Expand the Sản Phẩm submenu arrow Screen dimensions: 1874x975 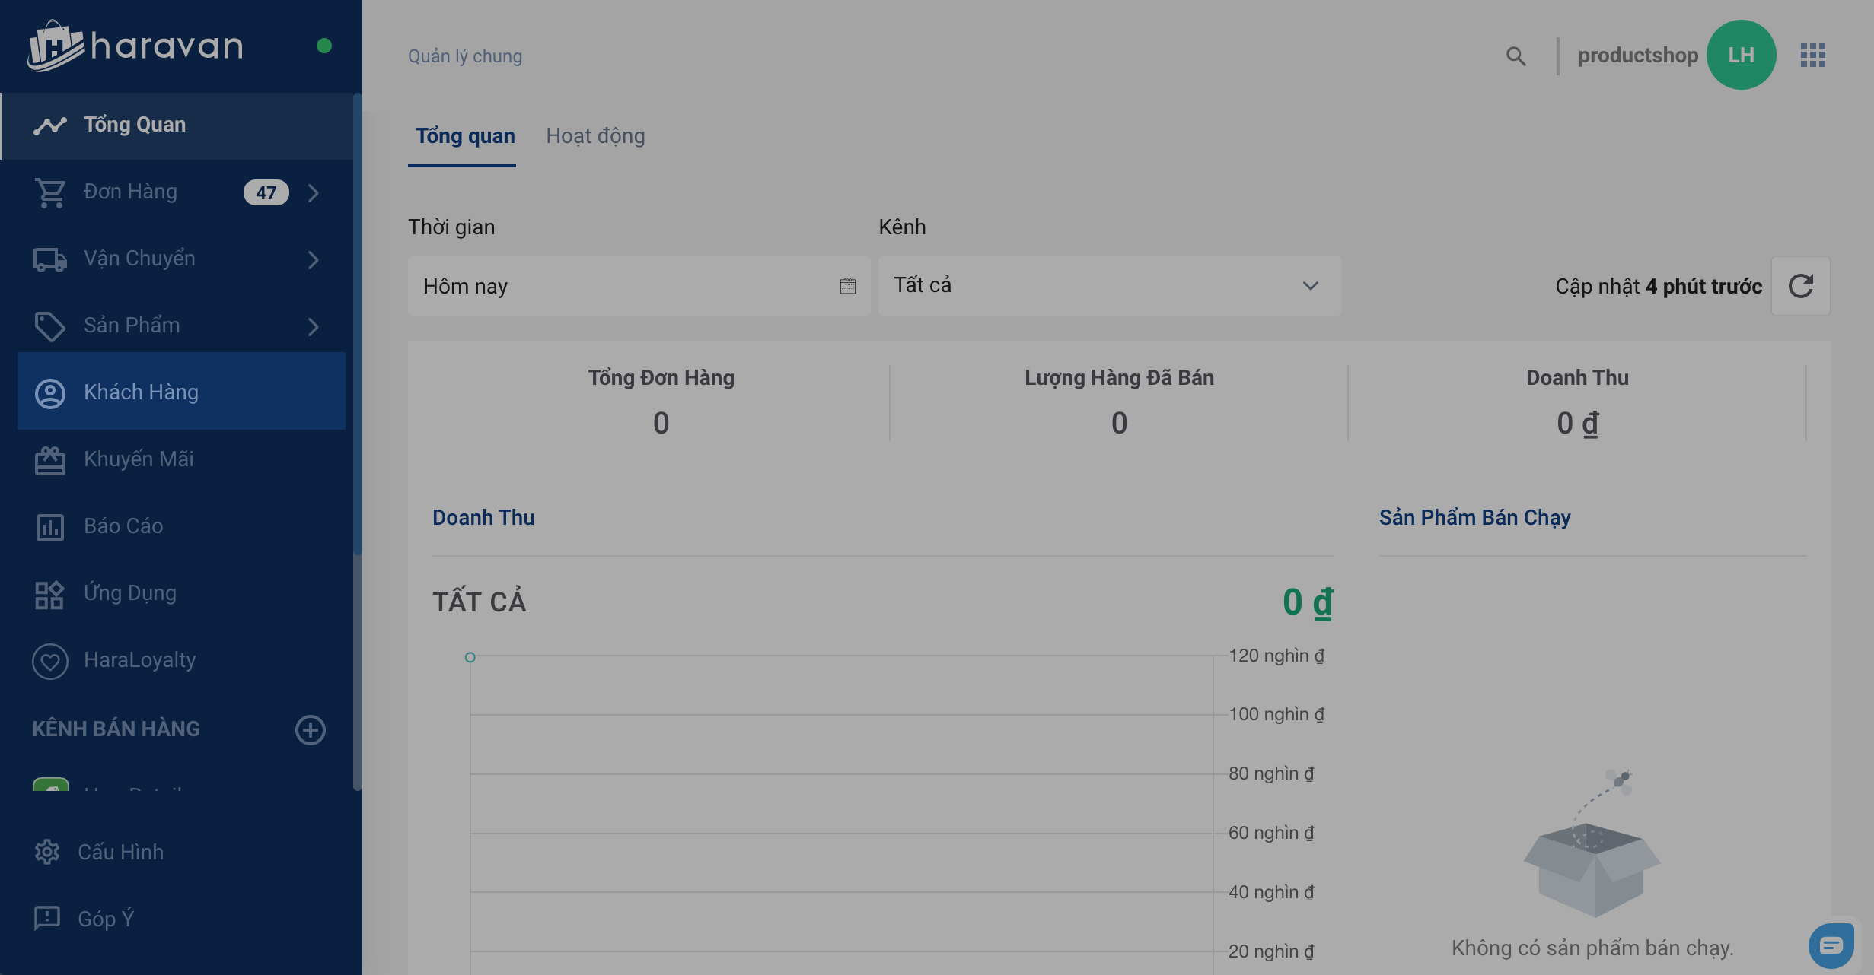313,326
